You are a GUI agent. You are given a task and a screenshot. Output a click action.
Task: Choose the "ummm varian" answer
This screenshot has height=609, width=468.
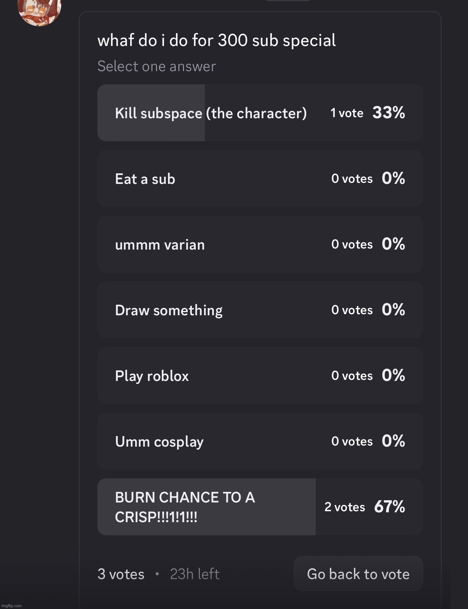pyautogui.click(x=260, y=244)
